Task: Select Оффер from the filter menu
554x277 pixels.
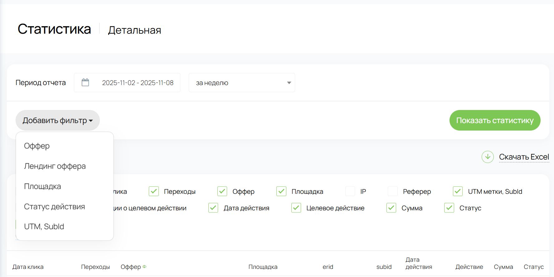Action: [x=37, y=146]
